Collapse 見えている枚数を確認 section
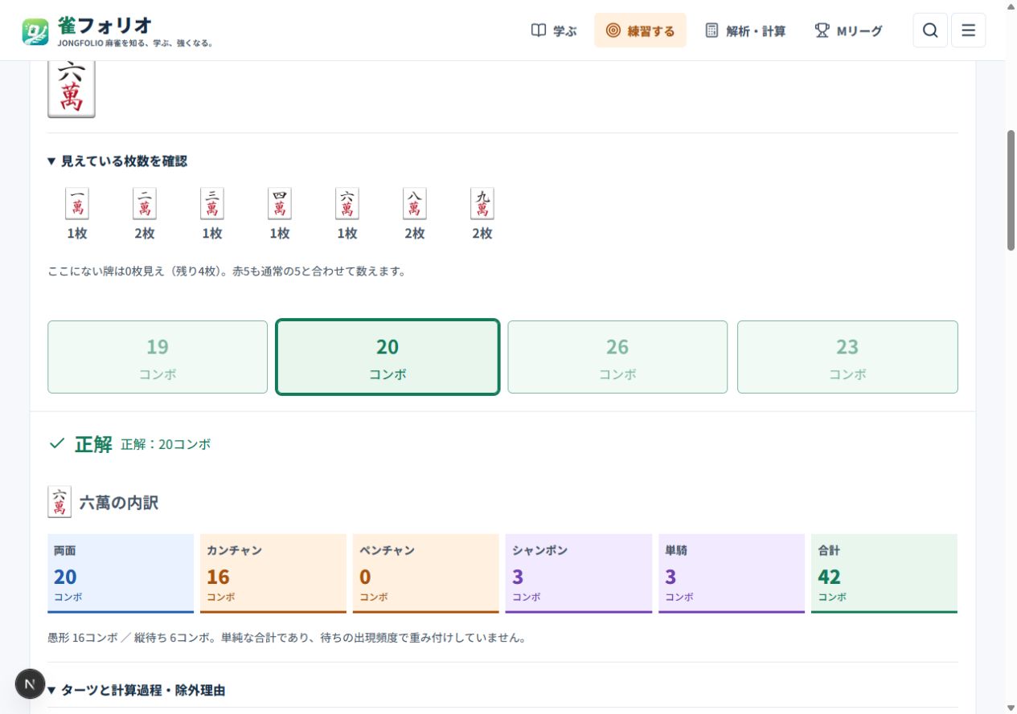 coord(117,161)
